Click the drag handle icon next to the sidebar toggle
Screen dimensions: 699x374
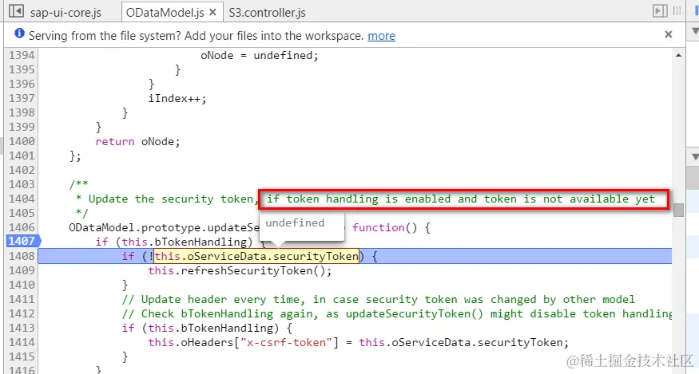pyautogui.click(x=677, y=11)
